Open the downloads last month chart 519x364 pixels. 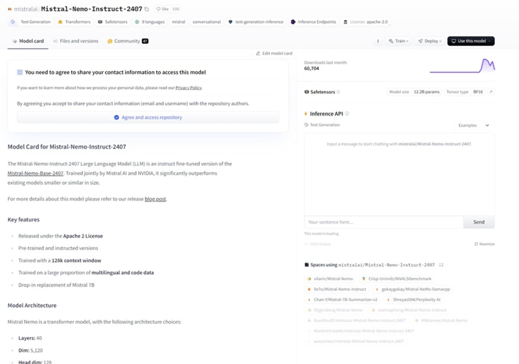(462, 66)
